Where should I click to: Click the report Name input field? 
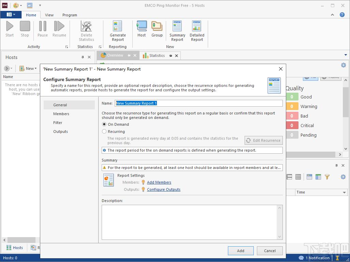199,103
